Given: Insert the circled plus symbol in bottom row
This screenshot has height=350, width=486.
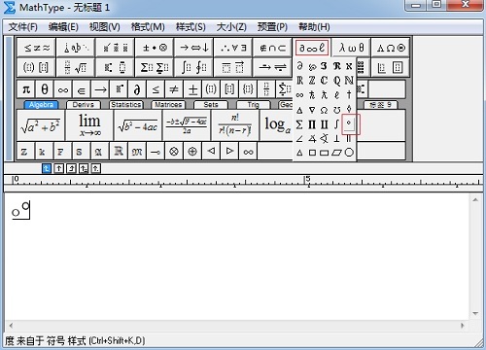Looking at the screenshot, I should point(192,151).
